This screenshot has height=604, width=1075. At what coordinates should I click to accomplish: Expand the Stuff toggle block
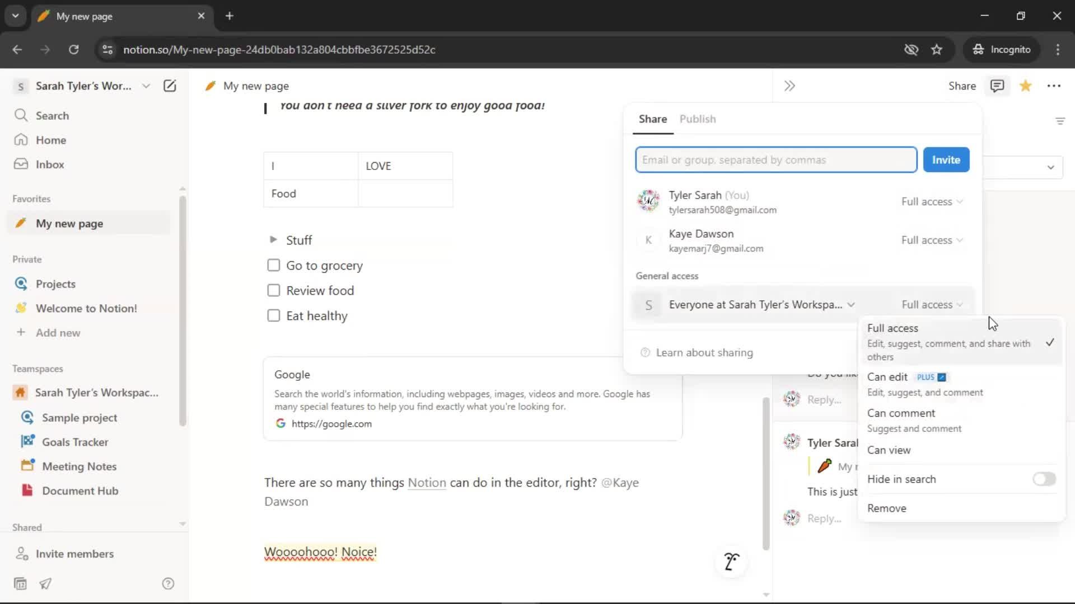point(273,239)
